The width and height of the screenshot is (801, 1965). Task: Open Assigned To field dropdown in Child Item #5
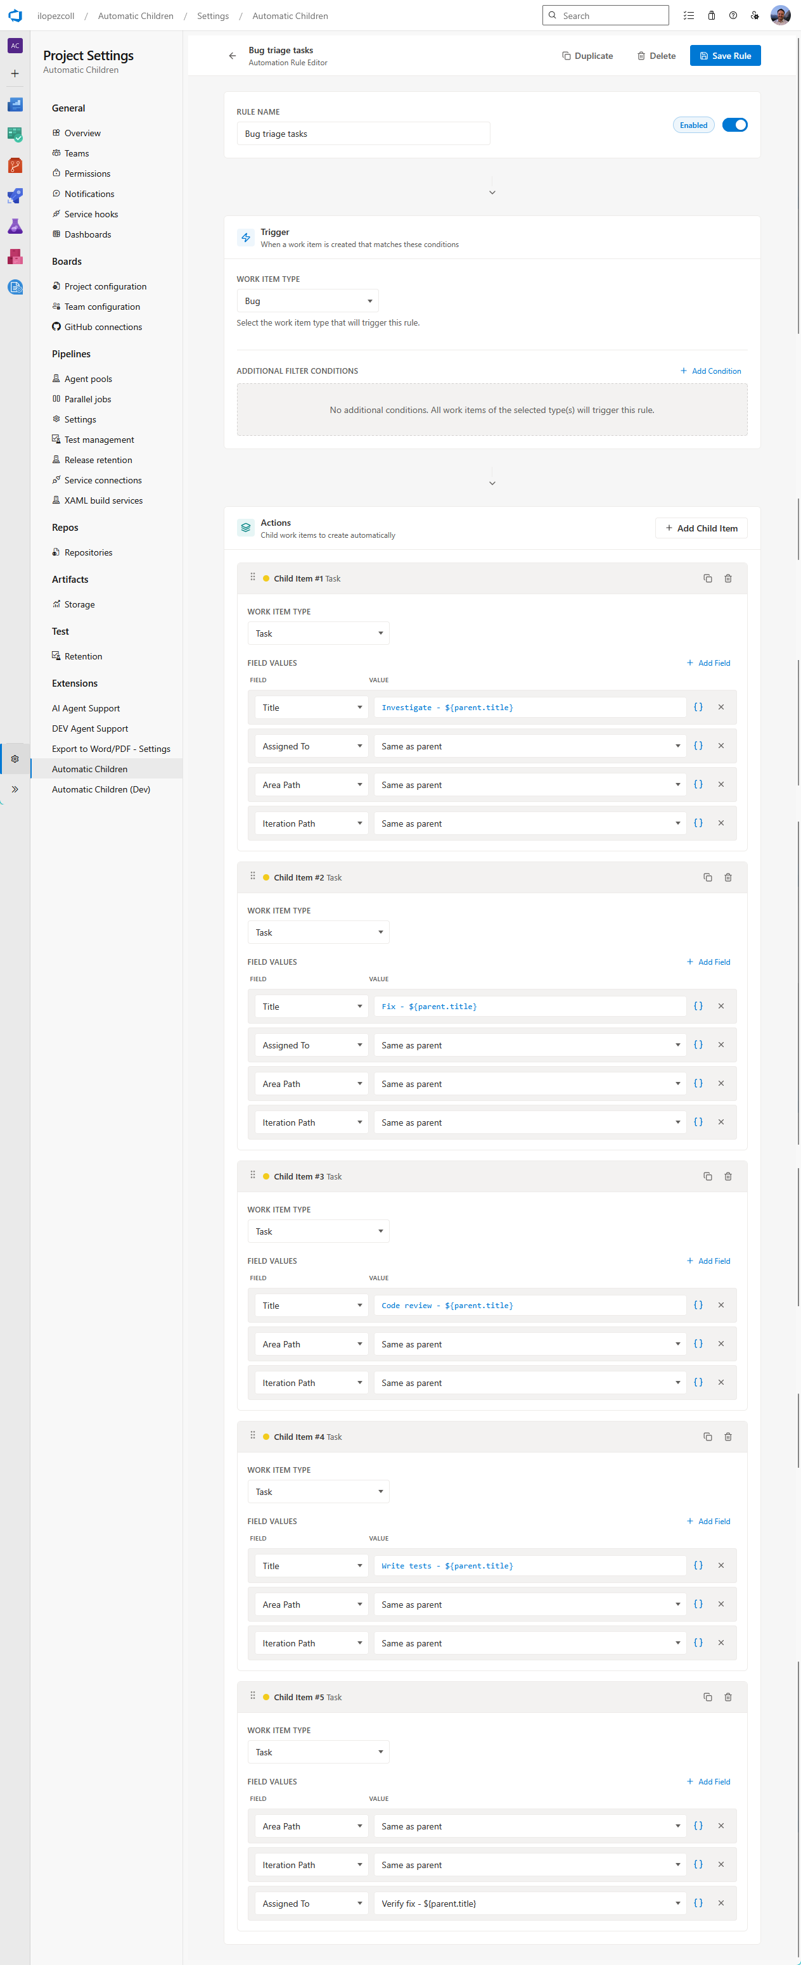(x=312, y=1903)
